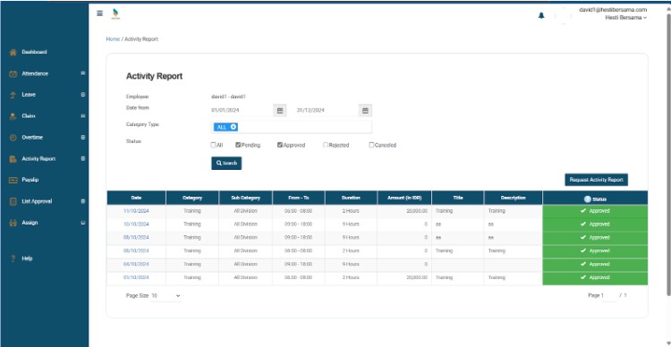The width and height of the screenshot is (671, 347).
Task: Select Overtime menu label
Action: click(32, 138)
